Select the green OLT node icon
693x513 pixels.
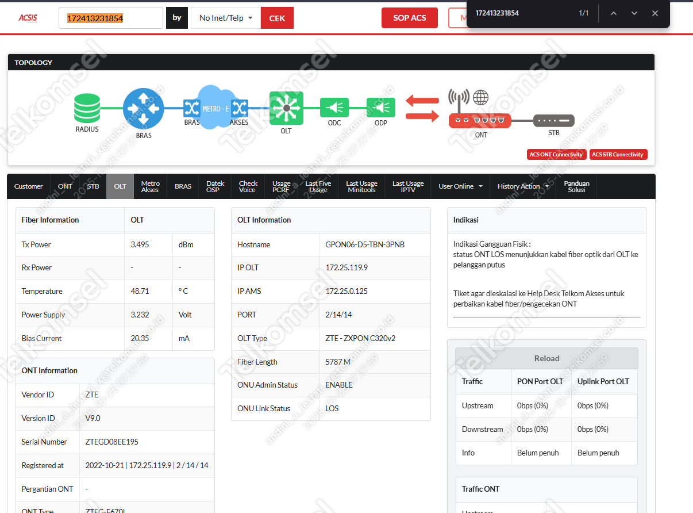pos(286,108)
